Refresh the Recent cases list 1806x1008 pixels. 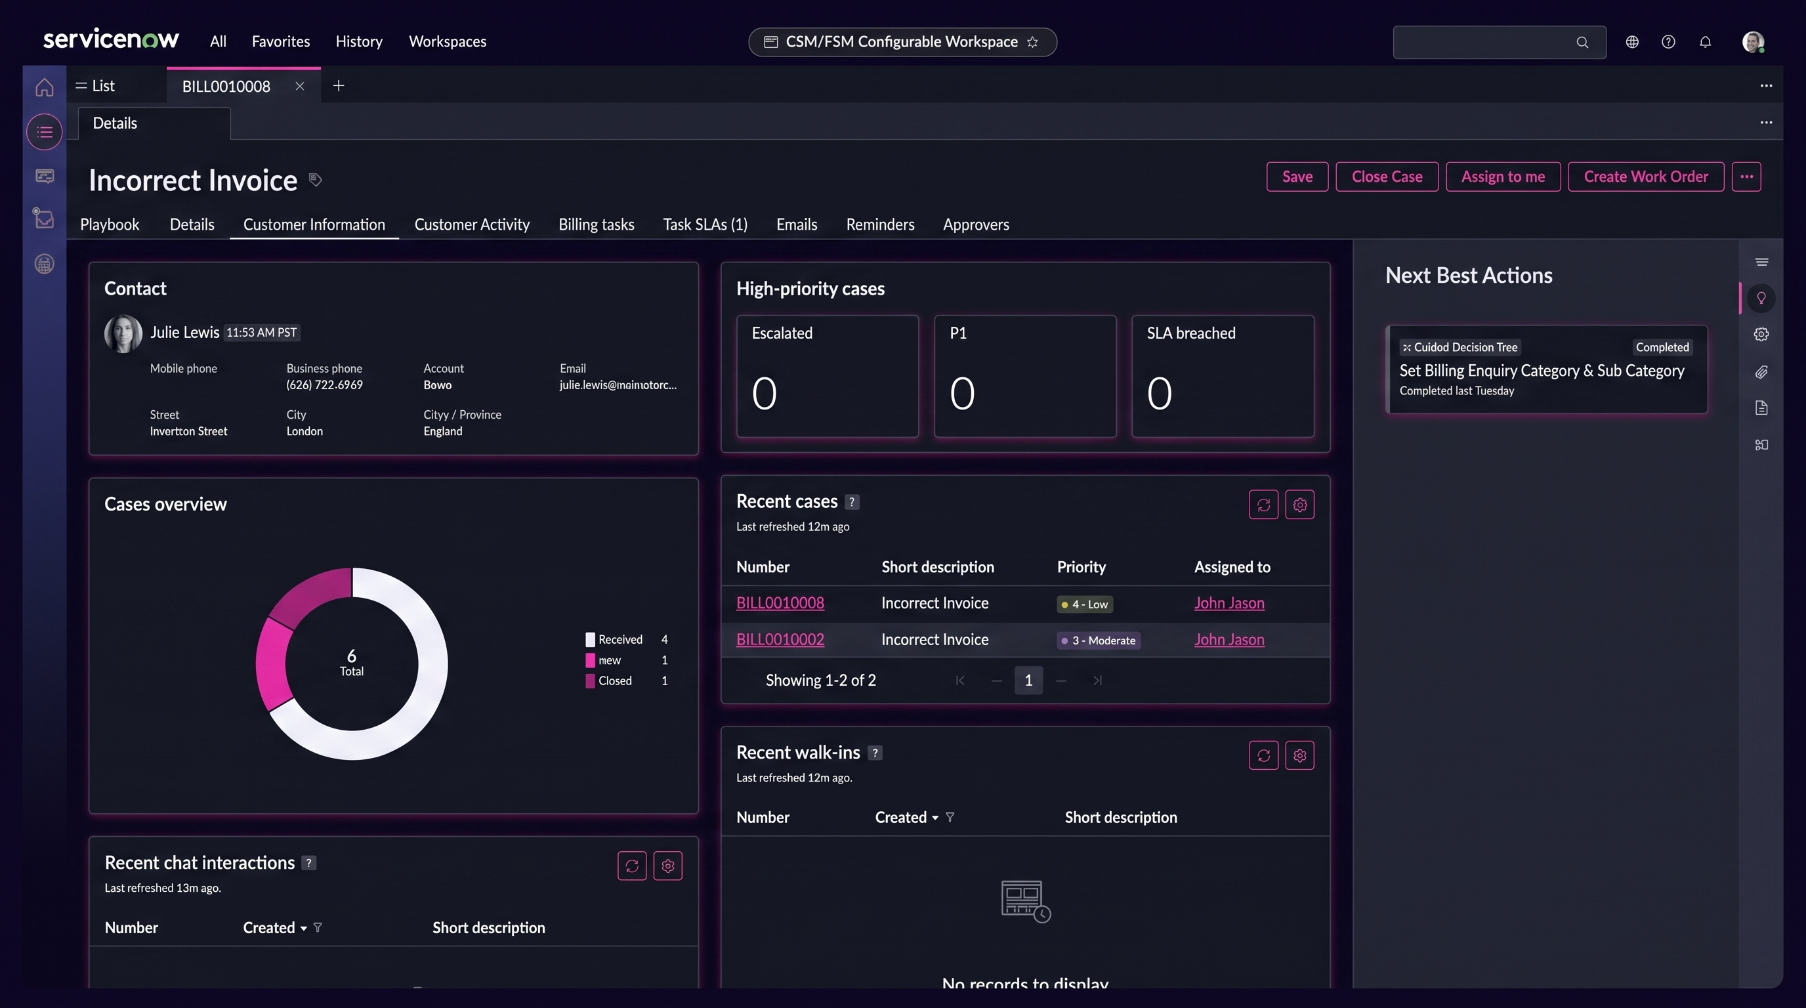[x=1263, y=505]
